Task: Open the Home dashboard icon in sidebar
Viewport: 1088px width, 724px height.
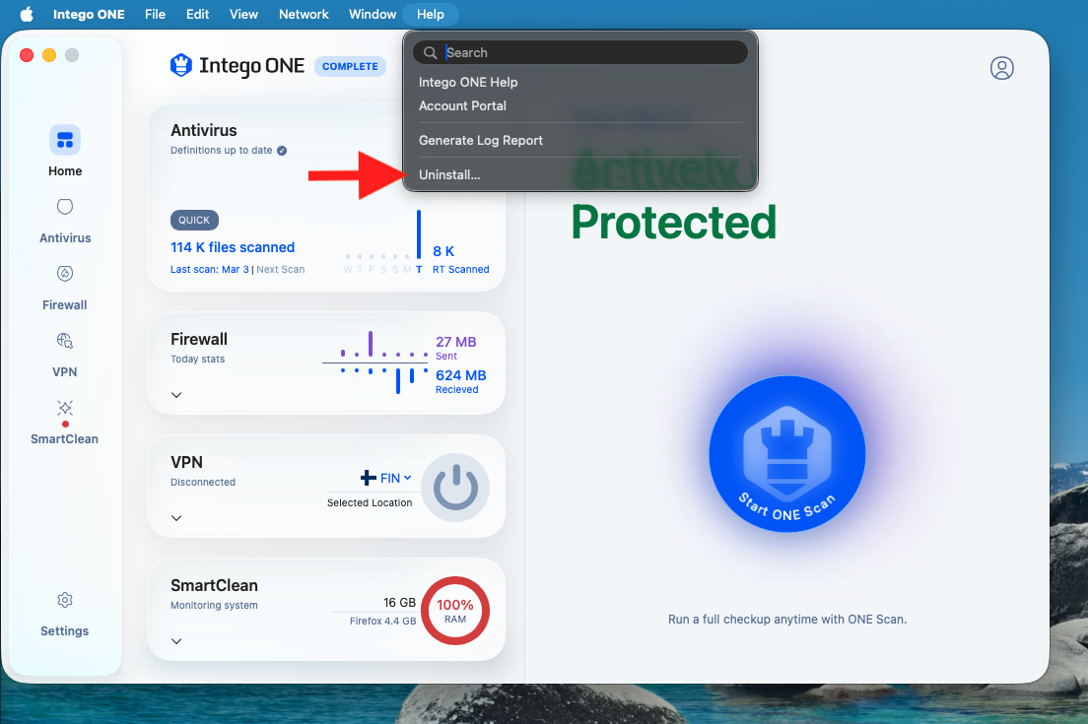Action: pyautogui.click(x=64, y=140)
